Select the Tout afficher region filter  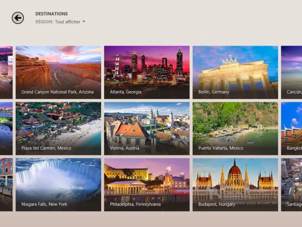(x=68, y=22)
